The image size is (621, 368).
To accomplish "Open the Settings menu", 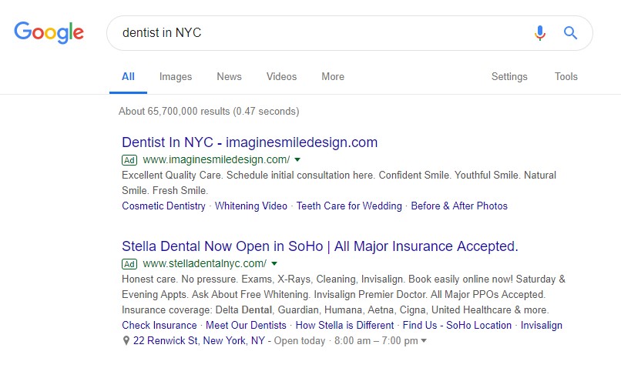I will (509, 76).
